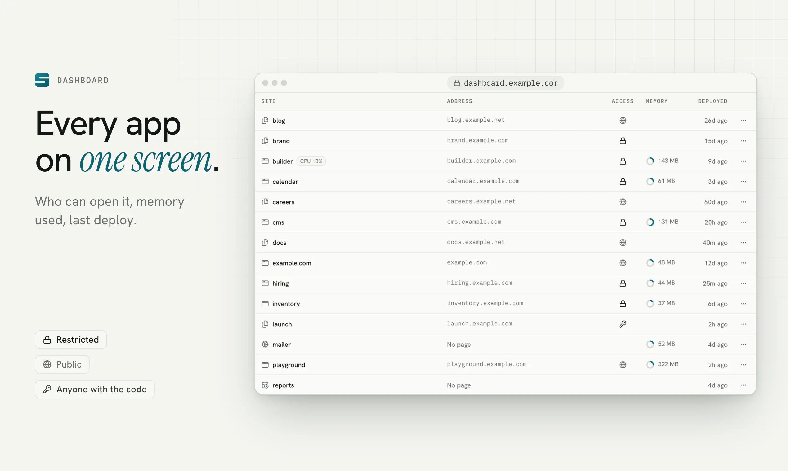Image resolution: width=788 pixels, height=471 pixels.
Task: Click the key access icon for launch
Action: 623,324
